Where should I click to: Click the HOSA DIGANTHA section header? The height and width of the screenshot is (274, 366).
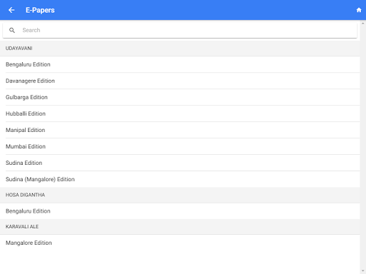pyautogui.click(x=180, y=195)
